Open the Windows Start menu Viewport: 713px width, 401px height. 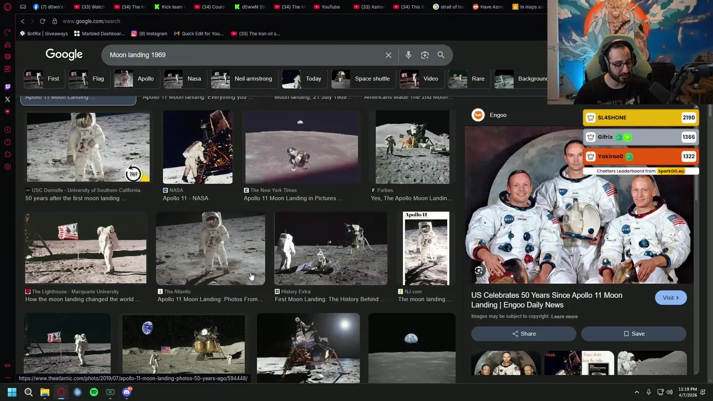tap(12, 392)
